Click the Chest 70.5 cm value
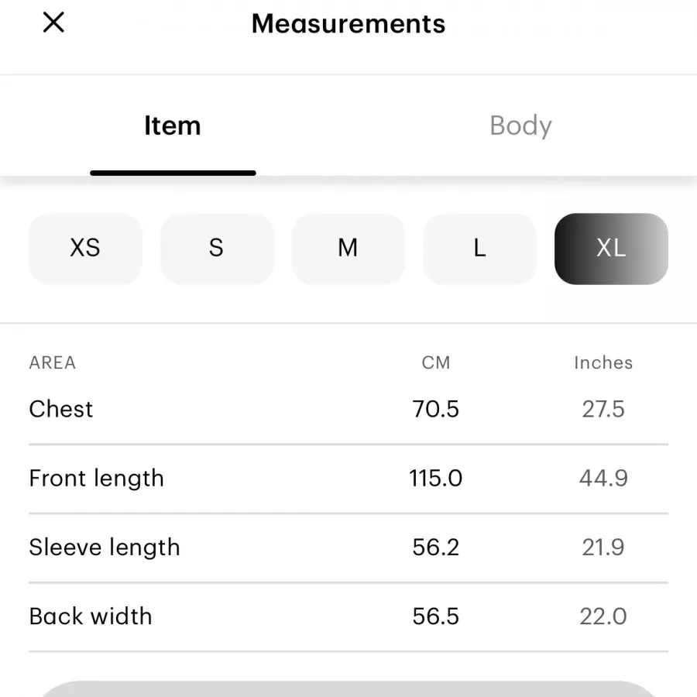 (x=436, y=409)
